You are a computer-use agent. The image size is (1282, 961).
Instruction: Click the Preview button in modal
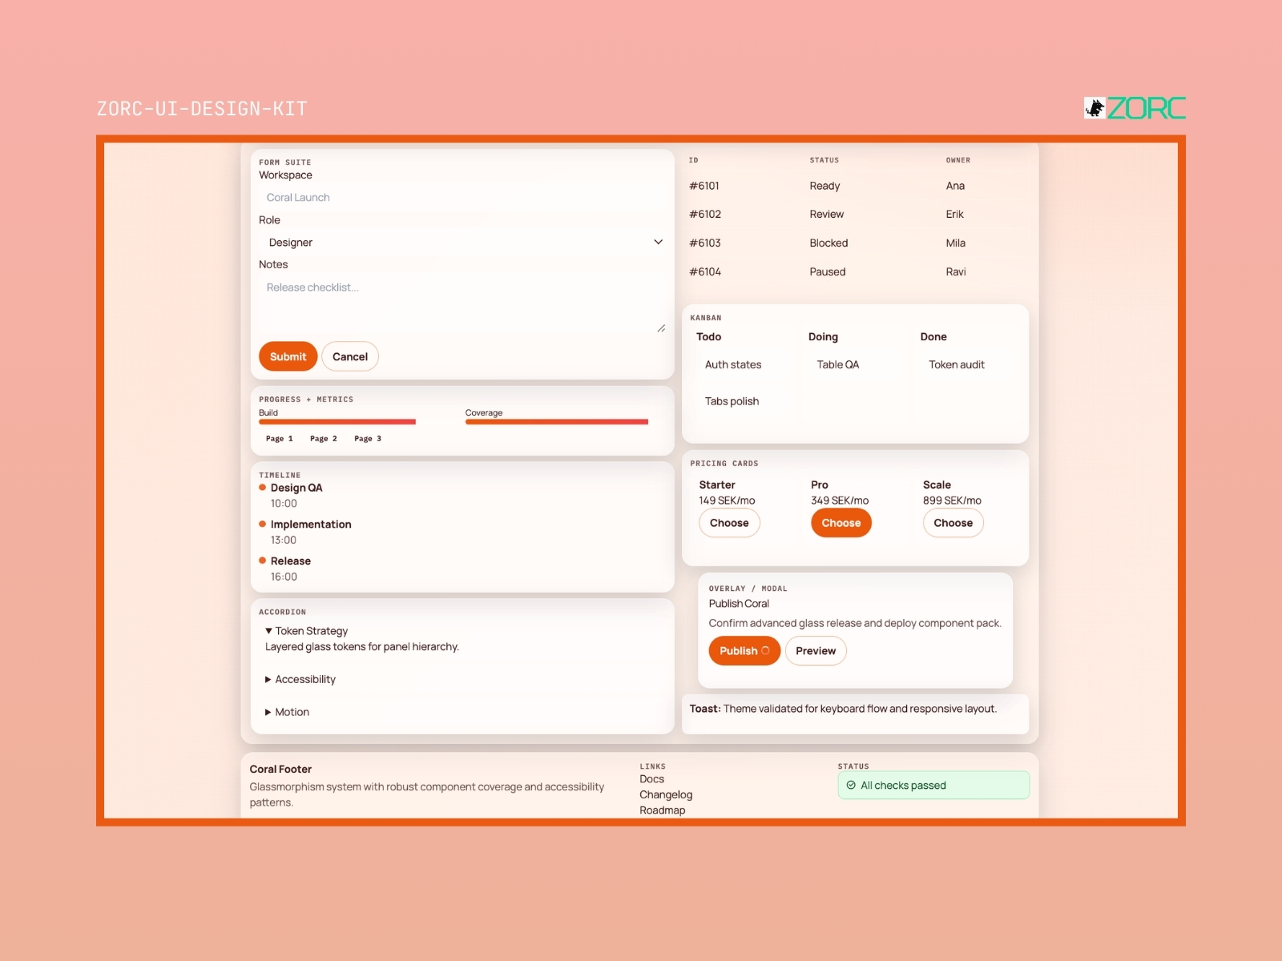(x=816, y=651)
